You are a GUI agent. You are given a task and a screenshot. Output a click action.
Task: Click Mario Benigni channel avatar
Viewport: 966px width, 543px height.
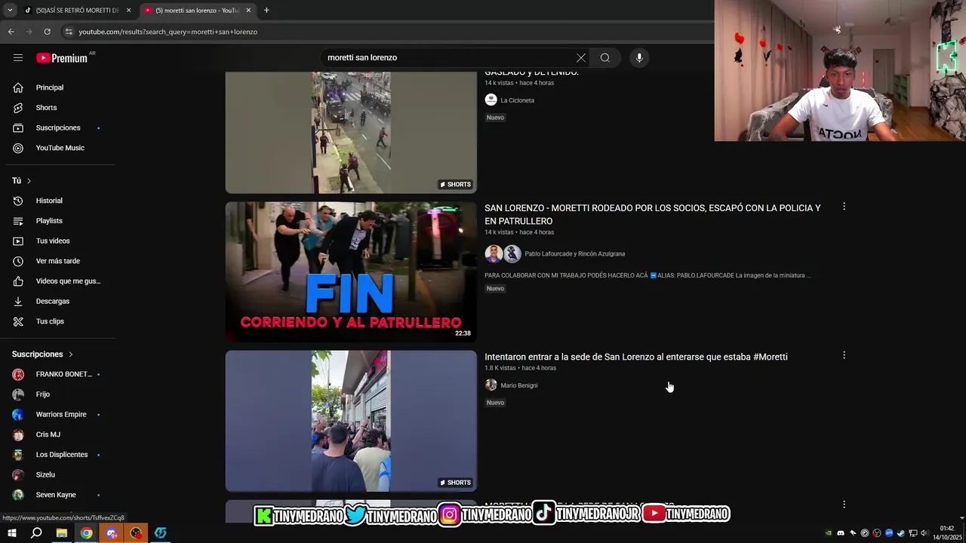tap(491, 385)
